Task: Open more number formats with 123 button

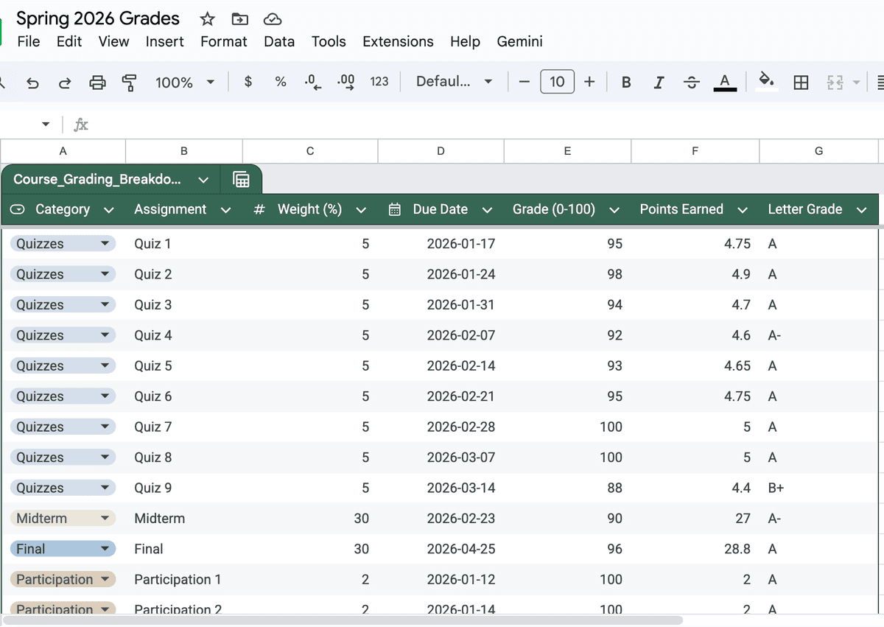Action: coord(379,82)
